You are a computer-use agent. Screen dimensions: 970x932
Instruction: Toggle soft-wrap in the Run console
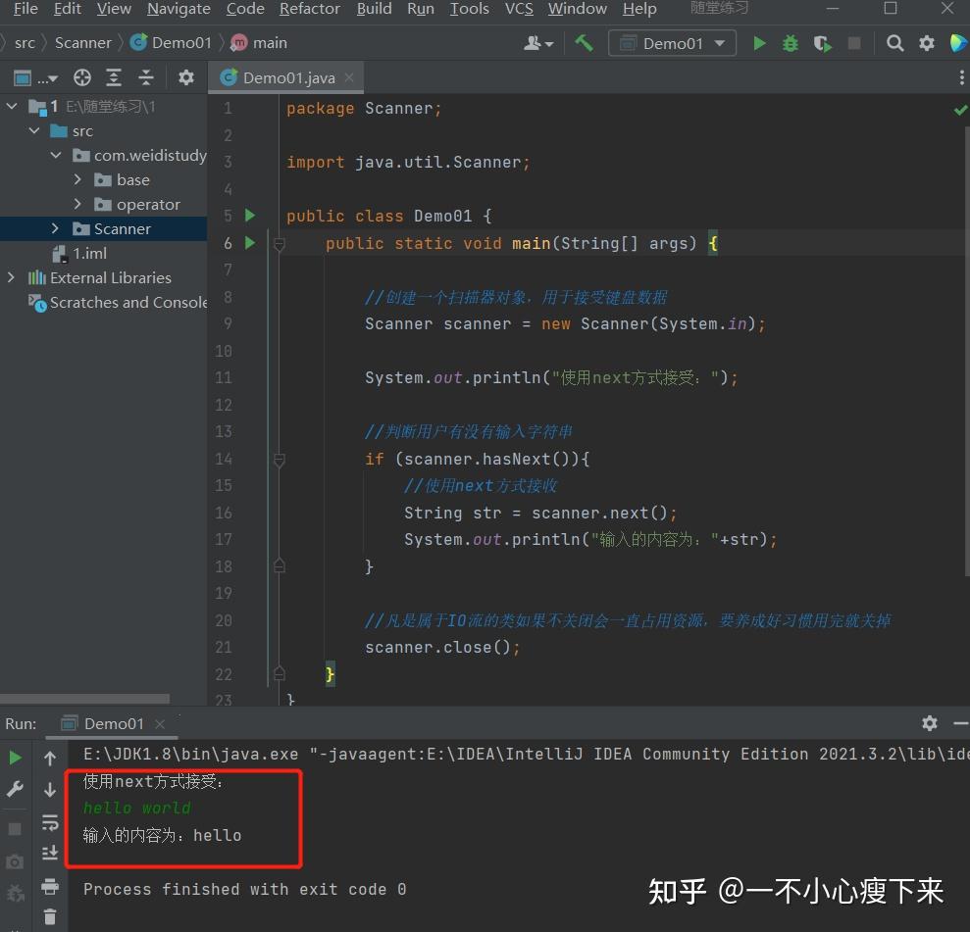(x=50, y=823)
